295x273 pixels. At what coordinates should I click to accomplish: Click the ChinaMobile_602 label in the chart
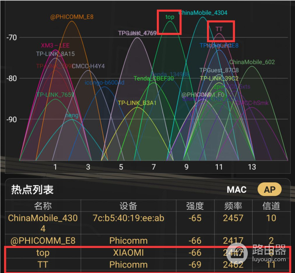coord(252,62)
